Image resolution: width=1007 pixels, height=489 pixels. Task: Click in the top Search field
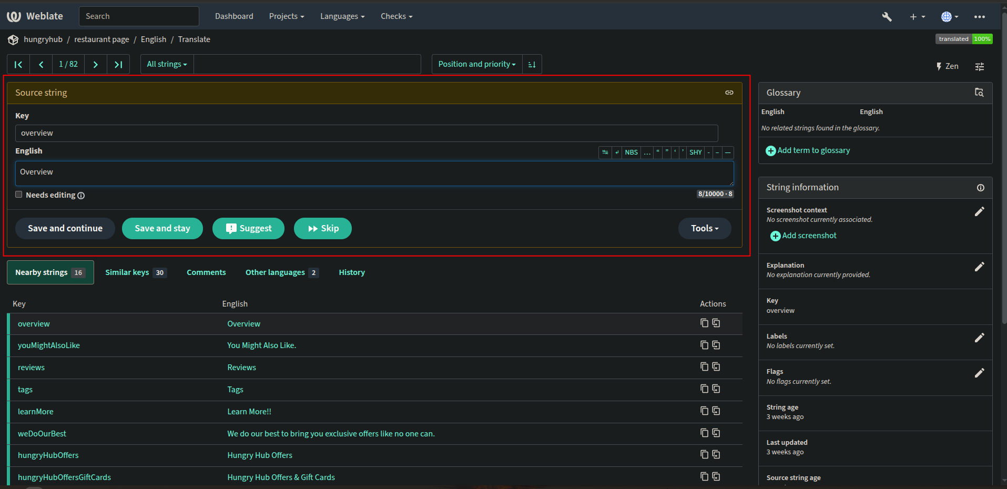(139, 16)
